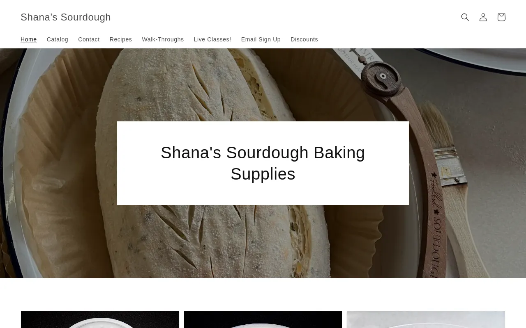The image size is (526, 328).
Task: Open the Recipes page link
Action: click(121, 39)
